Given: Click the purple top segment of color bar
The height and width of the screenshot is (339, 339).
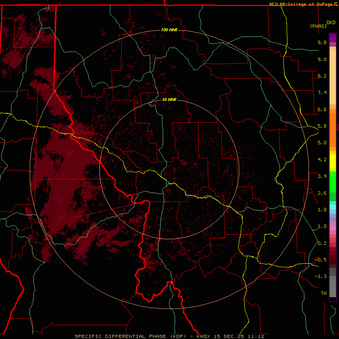Looking at the screenshot, I should coord(333,38).
